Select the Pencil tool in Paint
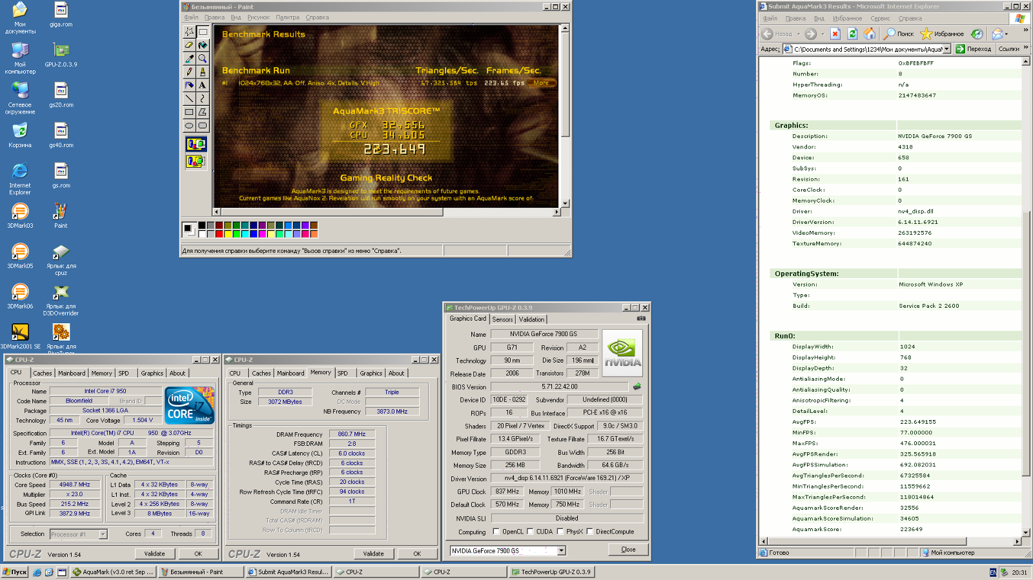The image size is (1033, 580). click(x=189, y=72)
